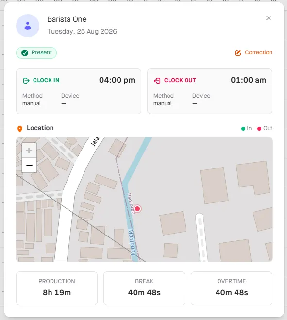Click the Break value 40m 48s

(144, 293)
